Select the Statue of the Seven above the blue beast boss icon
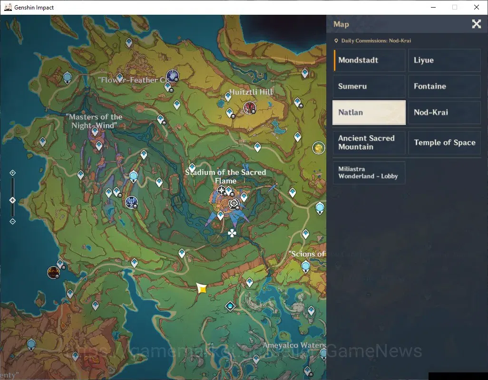 [134, 177]
